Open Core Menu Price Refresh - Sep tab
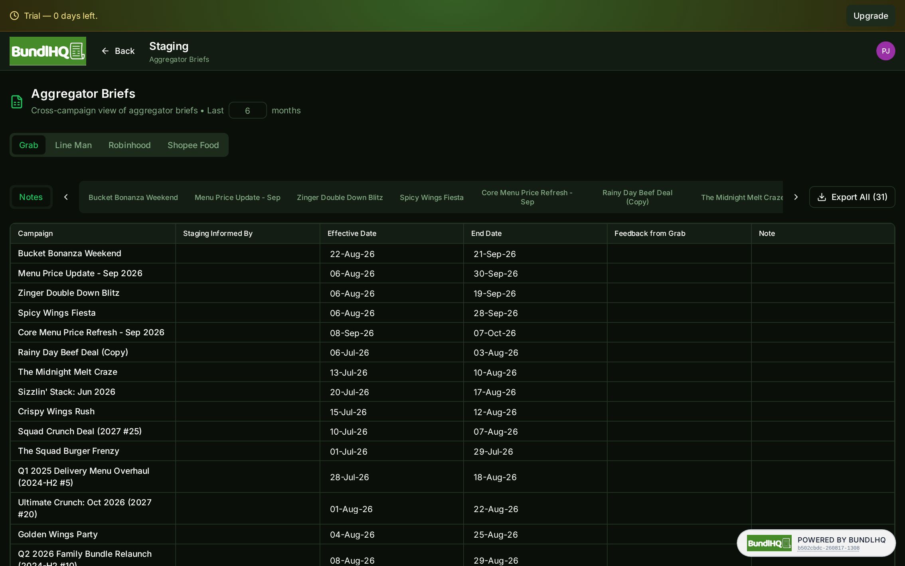The image size is (905, 566). click(527, 197)
